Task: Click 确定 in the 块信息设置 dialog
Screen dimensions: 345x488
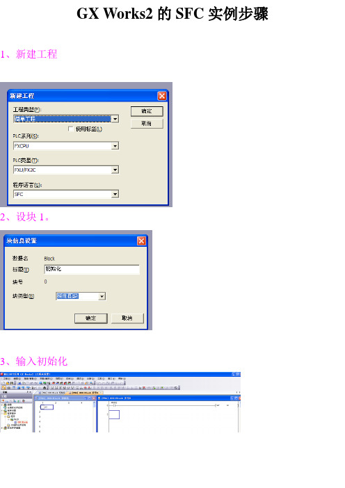Action: (91, 318)
